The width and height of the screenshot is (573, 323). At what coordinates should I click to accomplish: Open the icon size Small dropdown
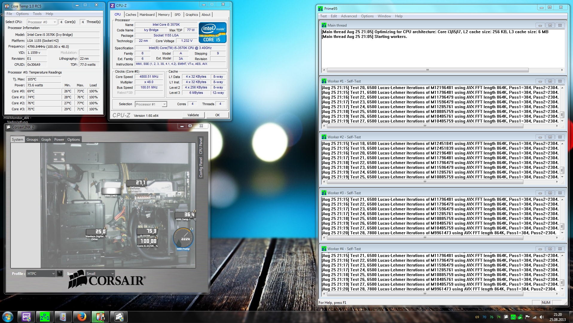click(x=100, y=273)
